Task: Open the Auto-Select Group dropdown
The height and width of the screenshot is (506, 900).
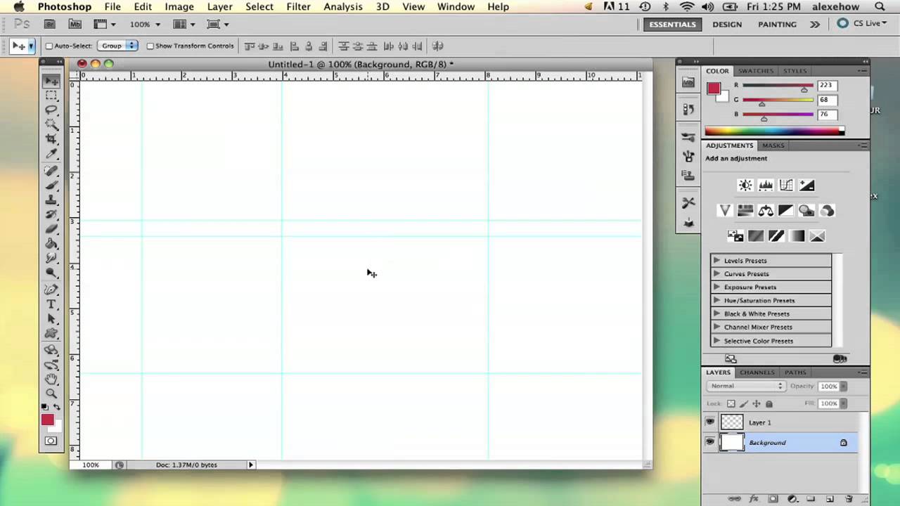Action: click(117, 46)
